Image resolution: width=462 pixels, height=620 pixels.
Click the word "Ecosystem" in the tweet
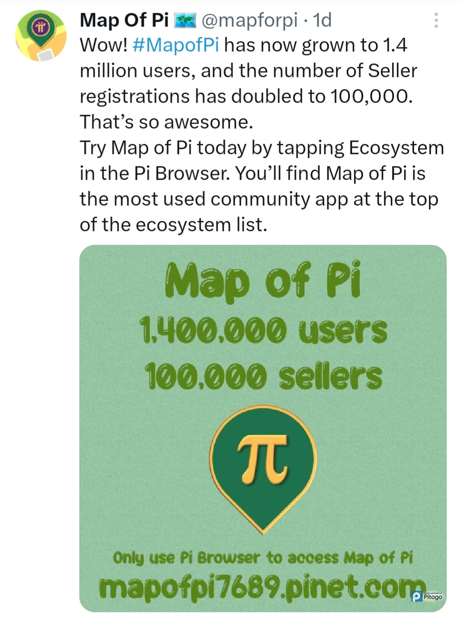397,148
